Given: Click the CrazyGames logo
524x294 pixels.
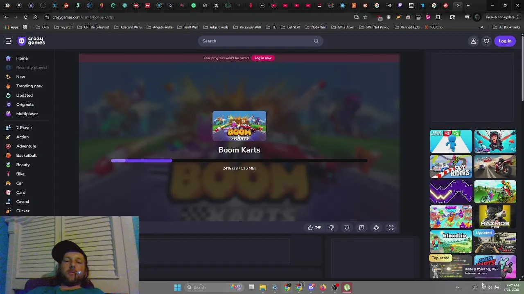Looking at the screenshot, I should pyautogui.click(x=31, y=41).
